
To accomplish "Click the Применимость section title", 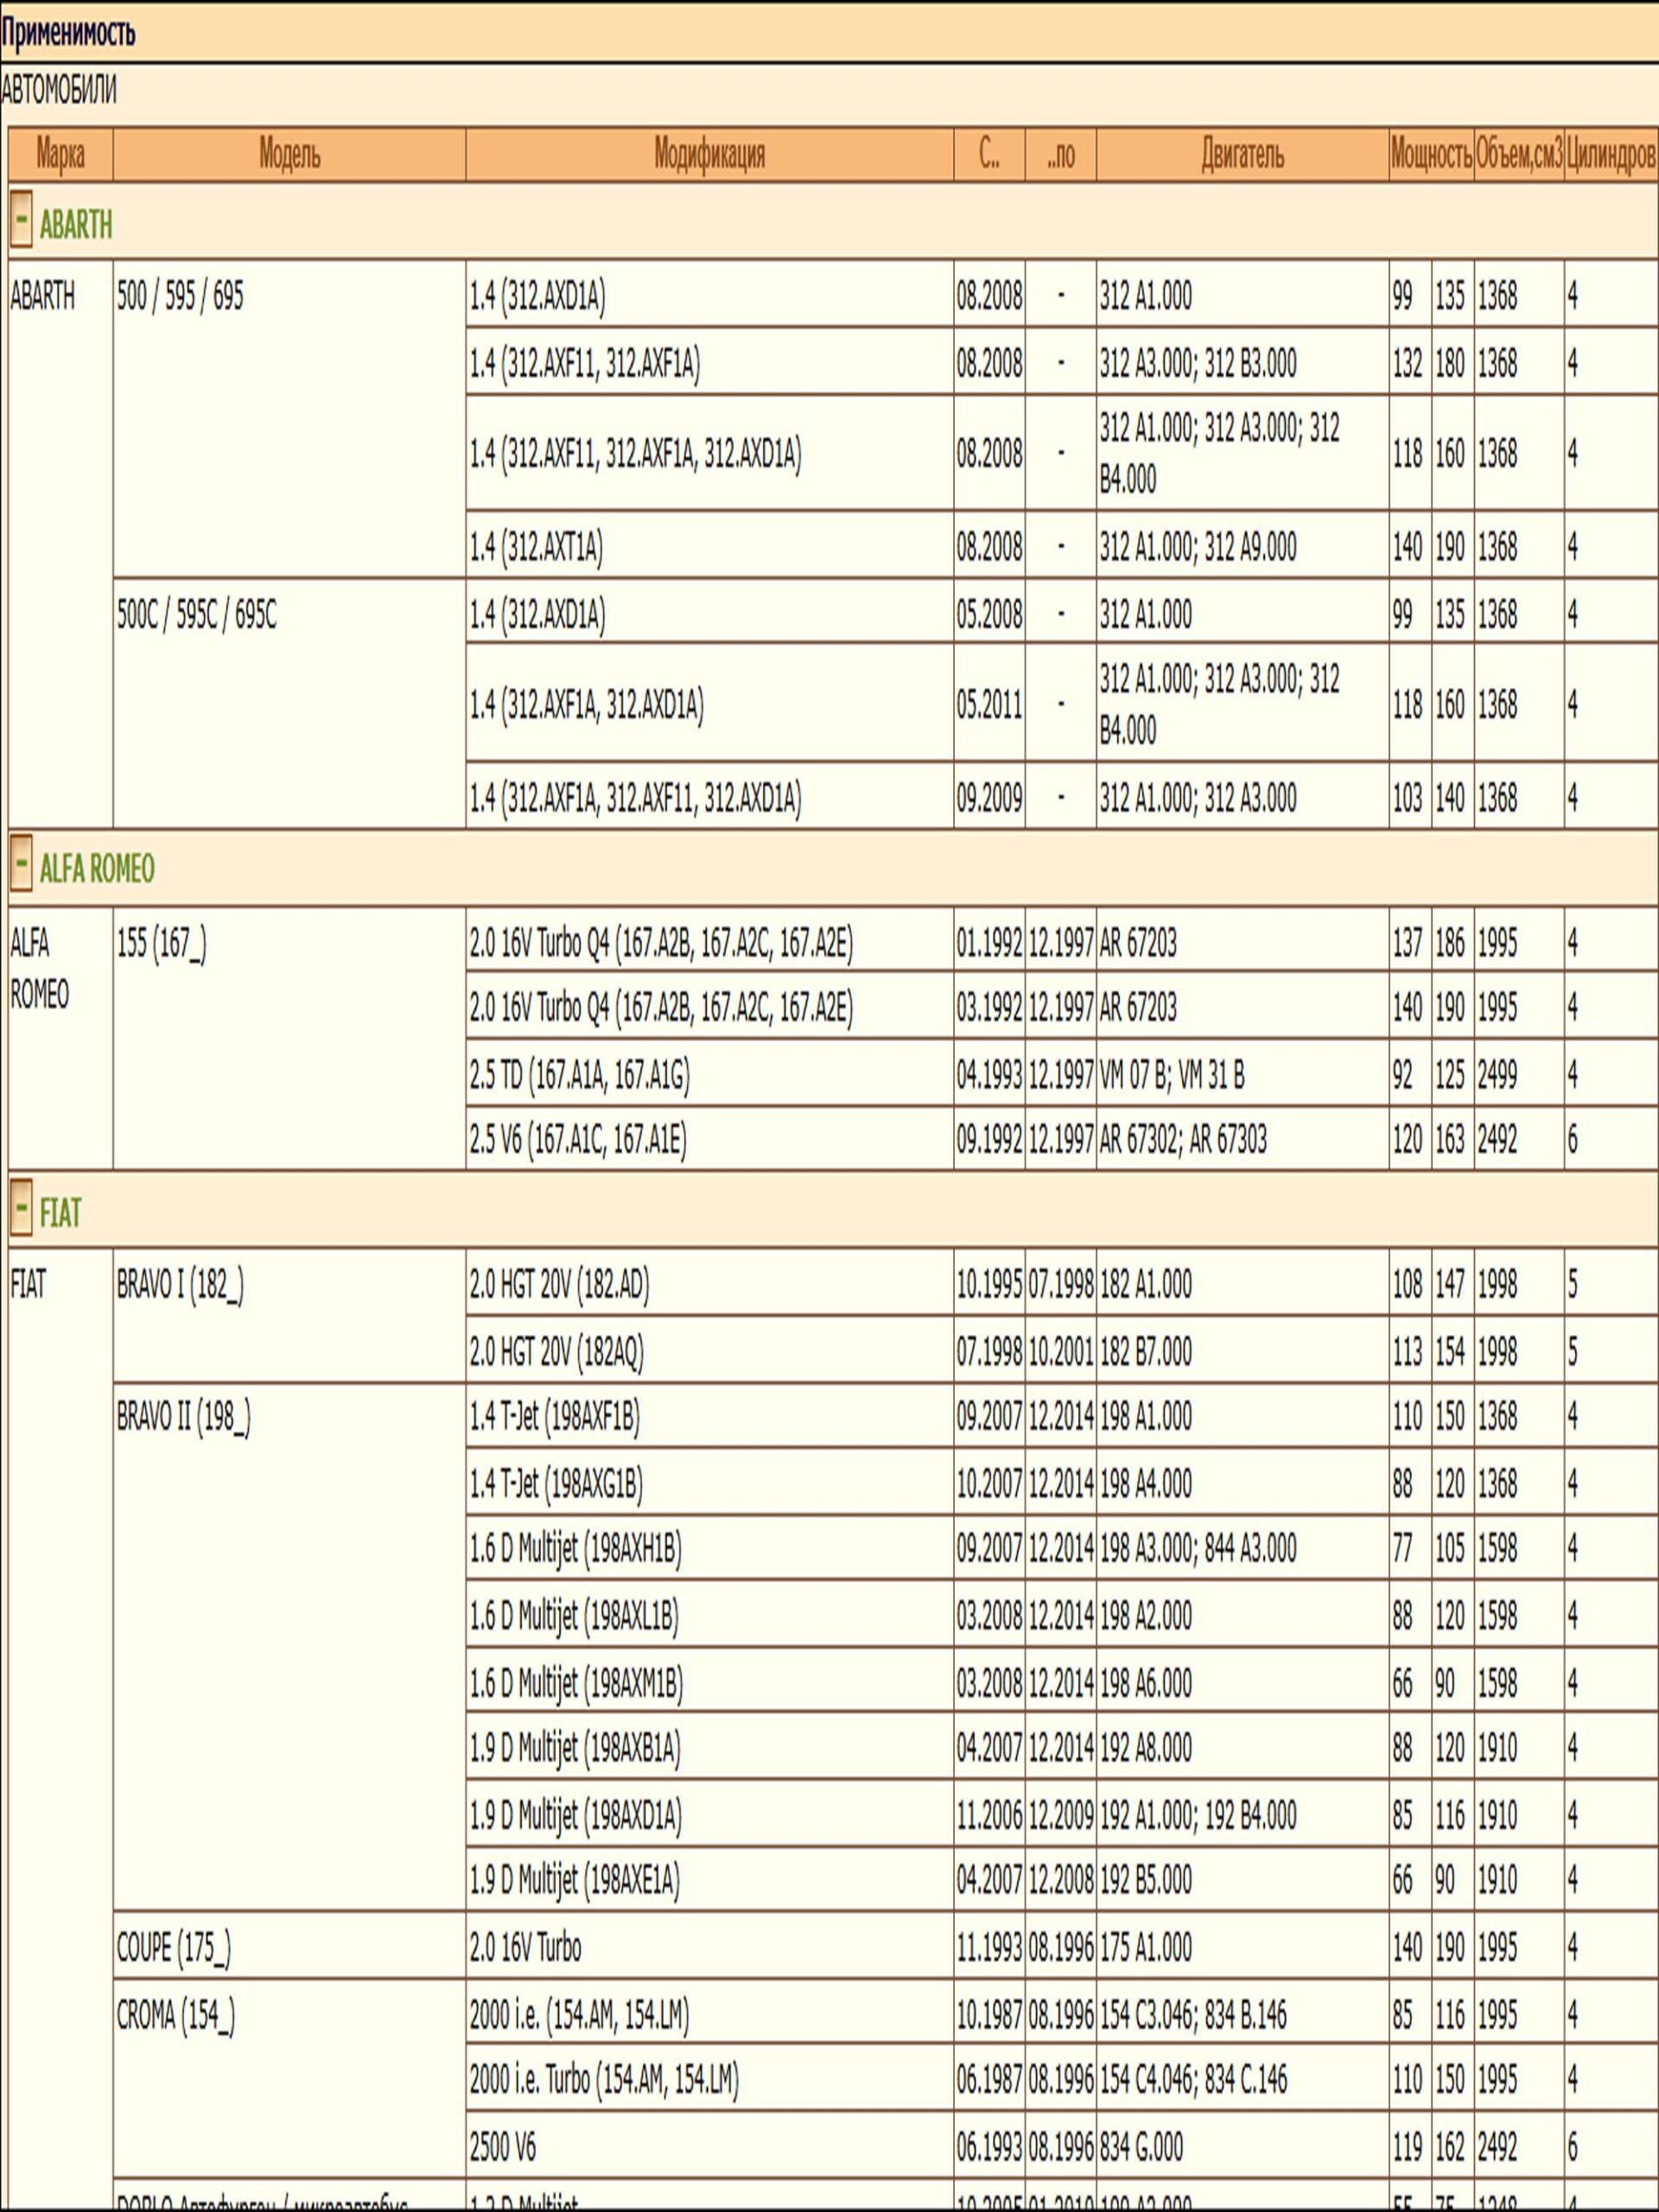I will tap(68, 33).
